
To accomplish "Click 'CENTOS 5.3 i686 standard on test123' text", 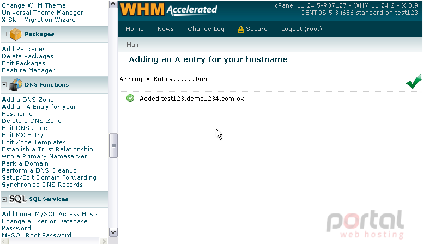I will 359,13.
